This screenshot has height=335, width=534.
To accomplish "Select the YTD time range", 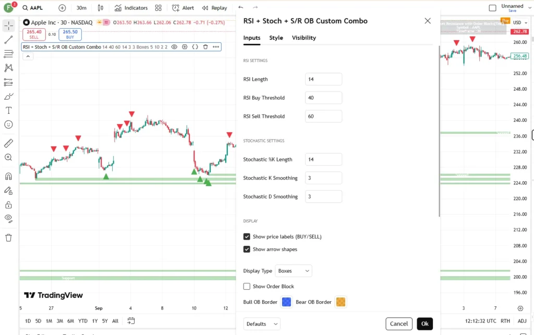I will point(83,321).
